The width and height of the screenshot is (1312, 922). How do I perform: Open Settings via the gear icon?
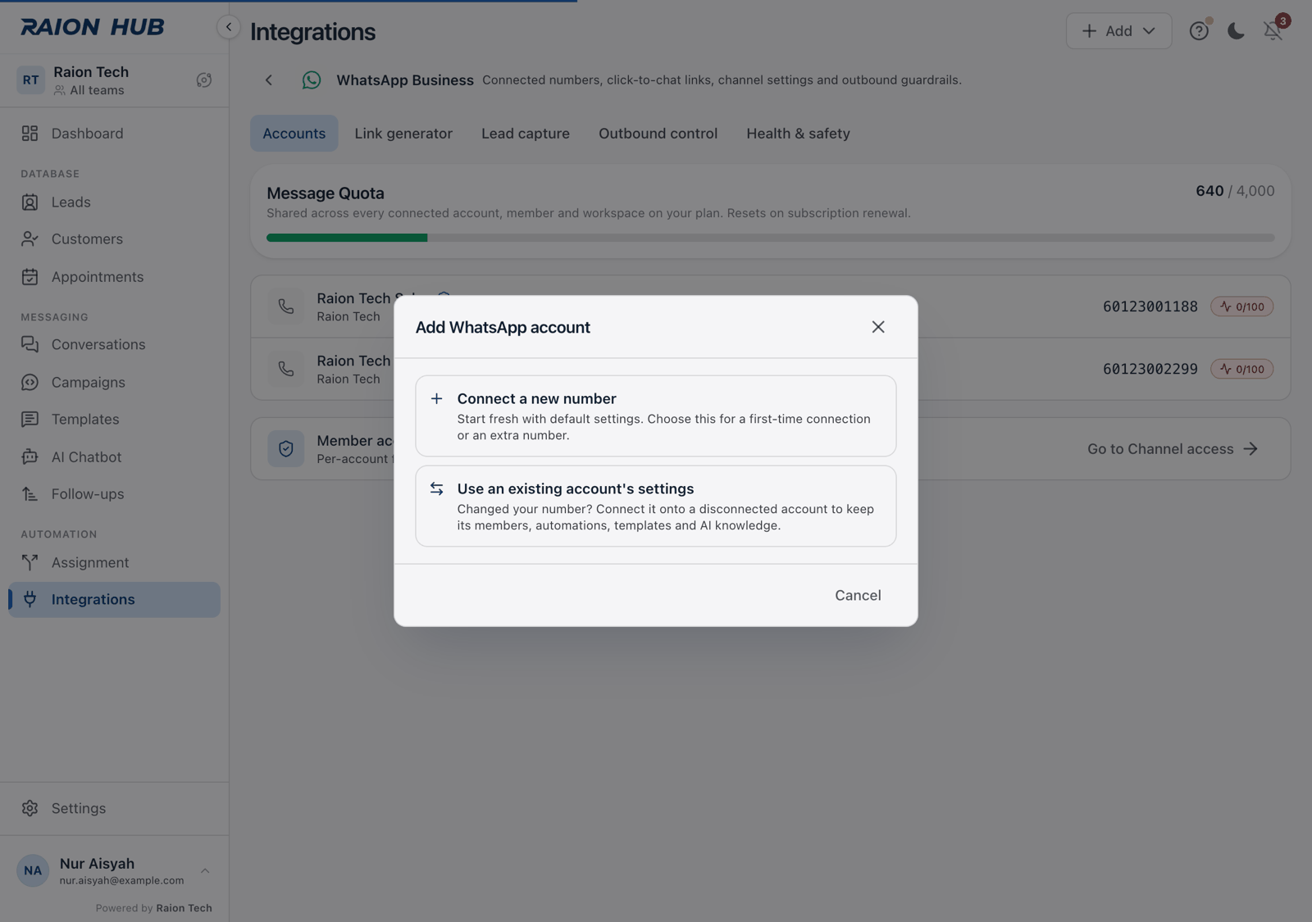(x=30, y=808)
